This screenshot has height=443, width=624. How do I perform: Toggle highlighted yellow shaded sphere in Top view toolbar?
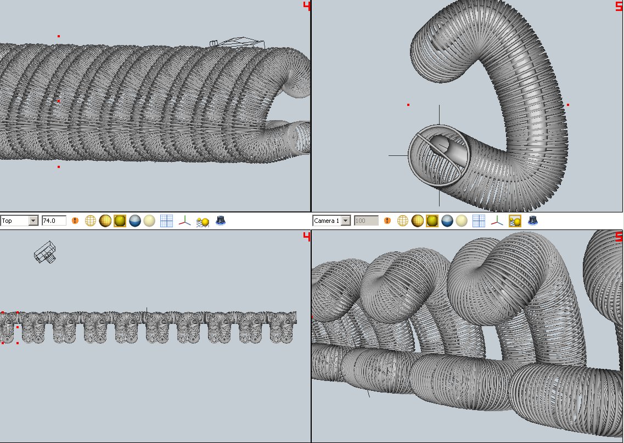click(x=120, y=221)
